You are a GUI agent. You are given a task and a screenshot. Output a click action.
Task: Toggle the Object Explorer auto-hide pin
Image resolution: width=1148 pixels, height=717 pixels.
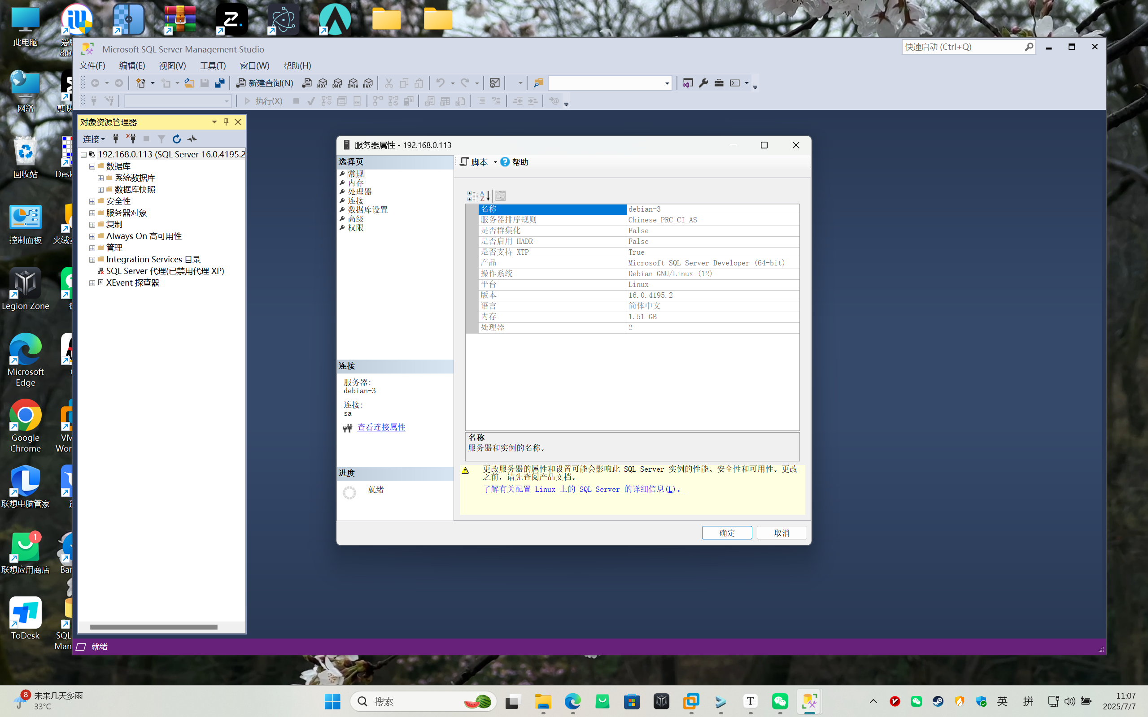(226, 122)
